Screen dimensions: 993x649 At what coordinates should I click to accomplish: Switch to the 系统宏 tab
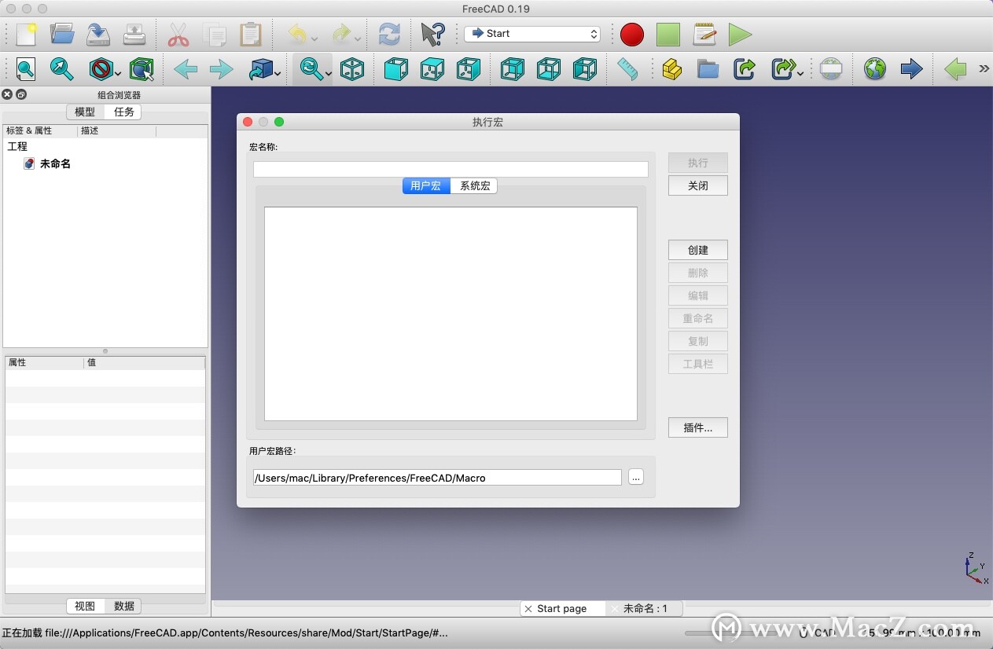point(474,185)
